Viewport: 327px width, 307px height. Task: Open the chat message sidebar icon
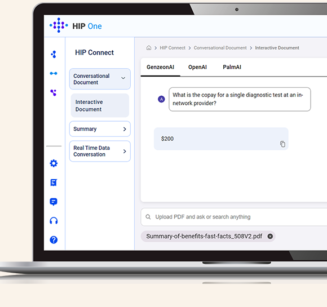point(54,202)
